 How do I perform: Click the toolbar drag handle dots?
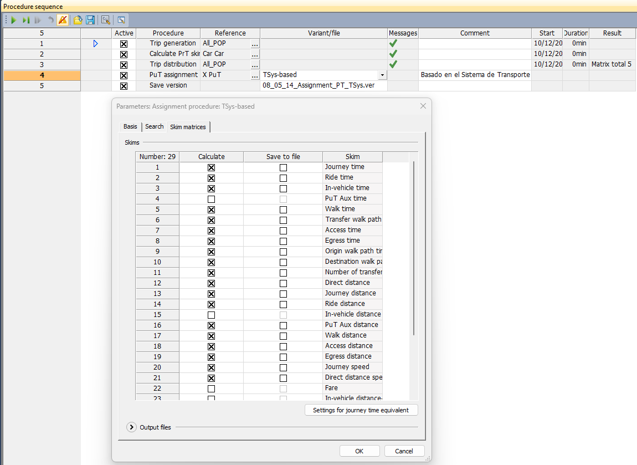point(6,20)
